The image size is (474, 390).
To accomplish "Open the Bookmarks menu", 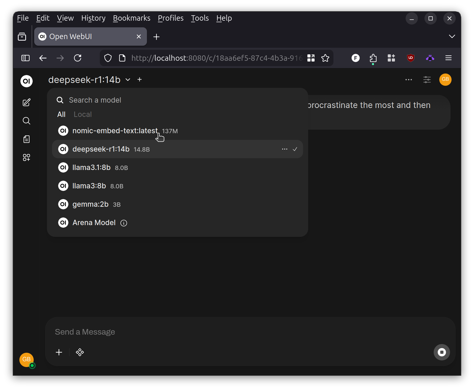I will [132, 18].
